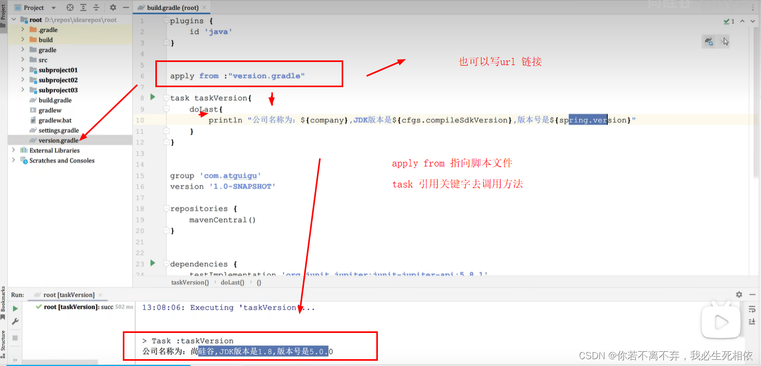This screenshot has width=761, height=366.
Task: Open the Bookmarks tool window stripe
Action: coord(3,304)
